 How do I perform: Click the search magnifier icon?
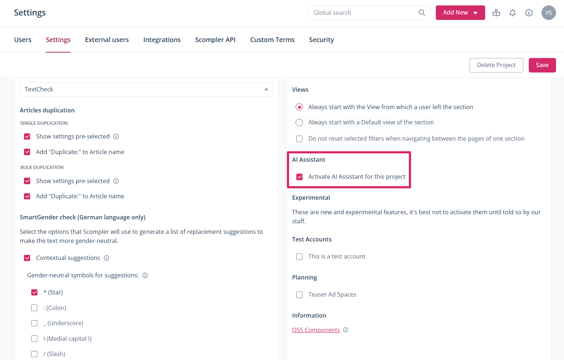click(x=422, y=13)
